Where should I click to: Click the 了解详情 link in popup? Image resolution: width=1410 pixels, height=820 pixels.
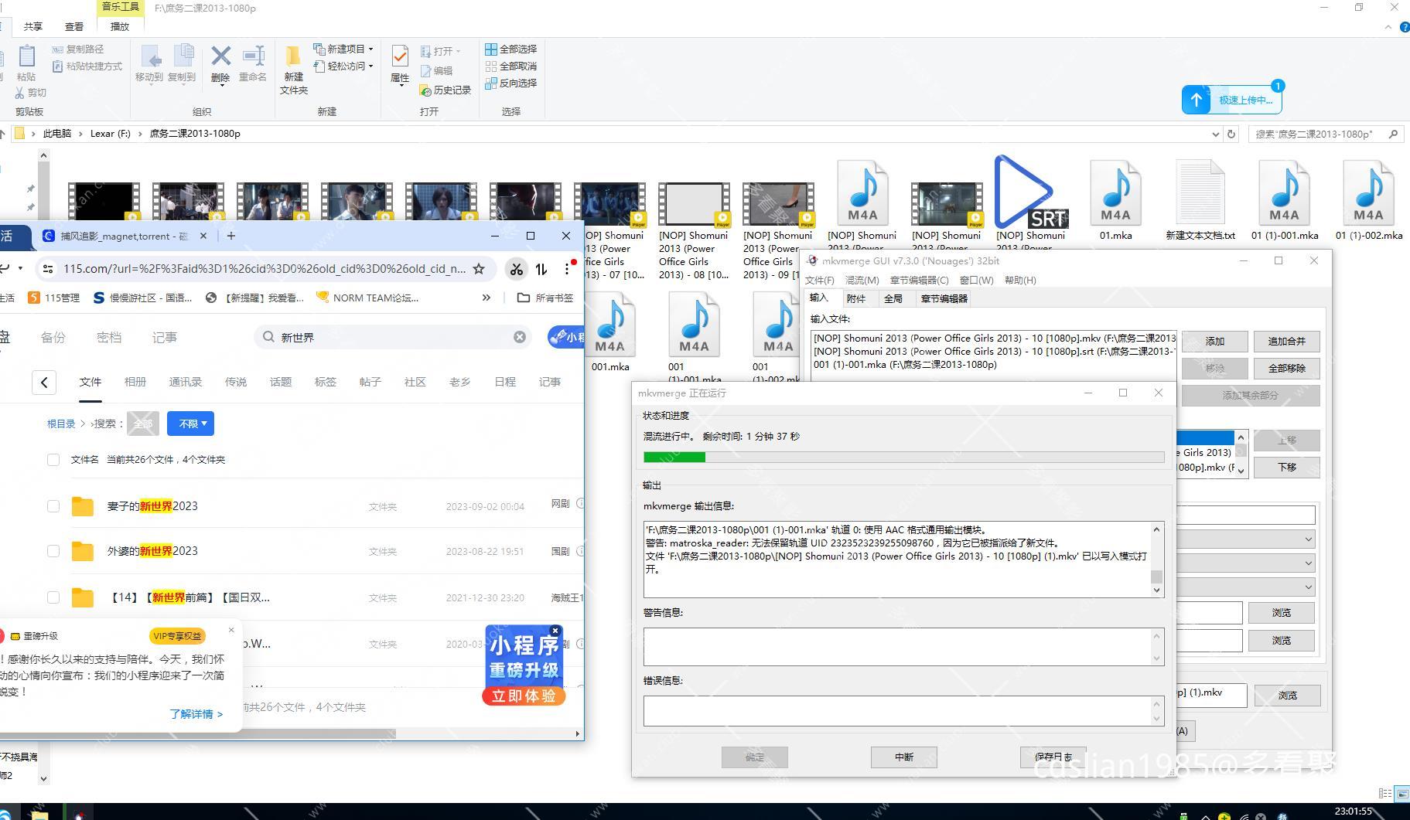click(196, 714)
